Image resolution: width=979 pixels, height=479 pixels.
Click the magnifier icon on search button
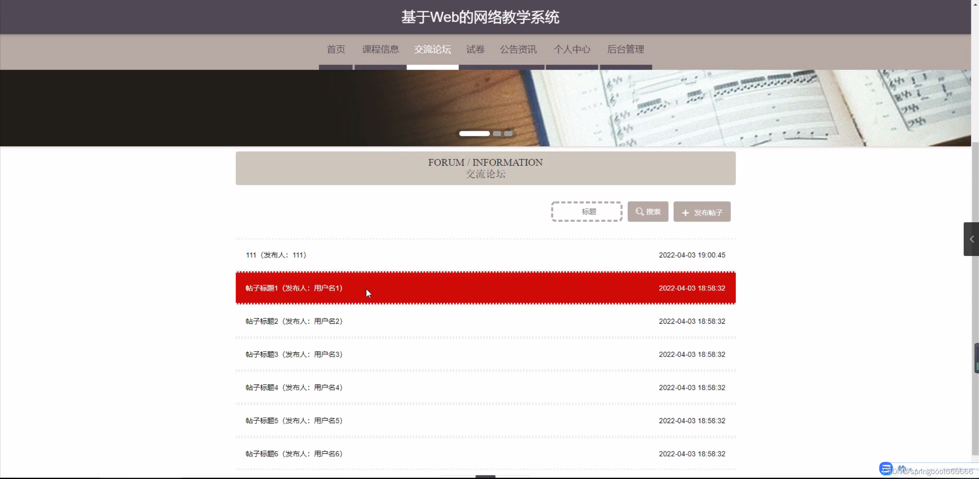[639, 212]
